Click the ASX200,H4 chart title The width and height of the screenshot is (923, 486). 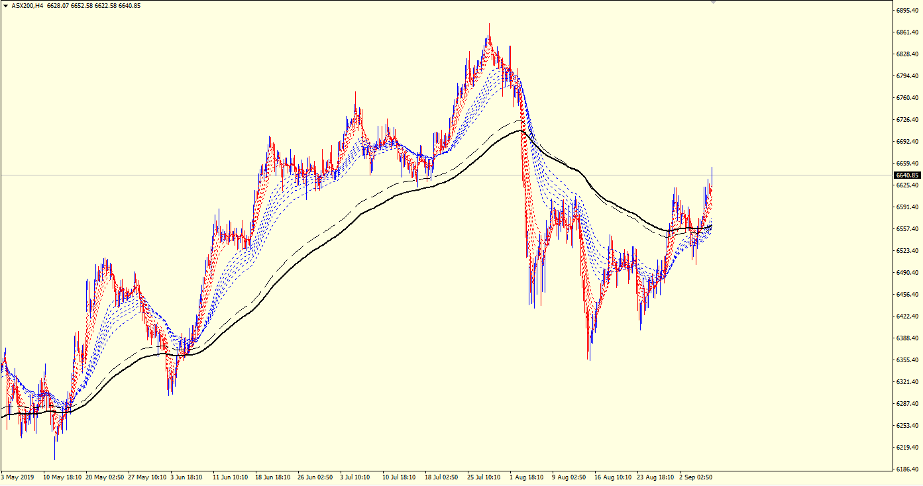point(27,5)
